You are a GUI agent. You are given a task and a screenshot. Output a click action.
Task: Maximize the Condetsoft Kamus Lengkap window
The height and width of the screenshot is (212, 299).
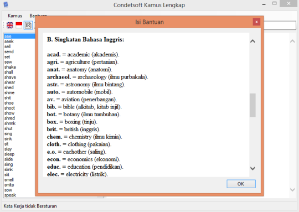275,3
